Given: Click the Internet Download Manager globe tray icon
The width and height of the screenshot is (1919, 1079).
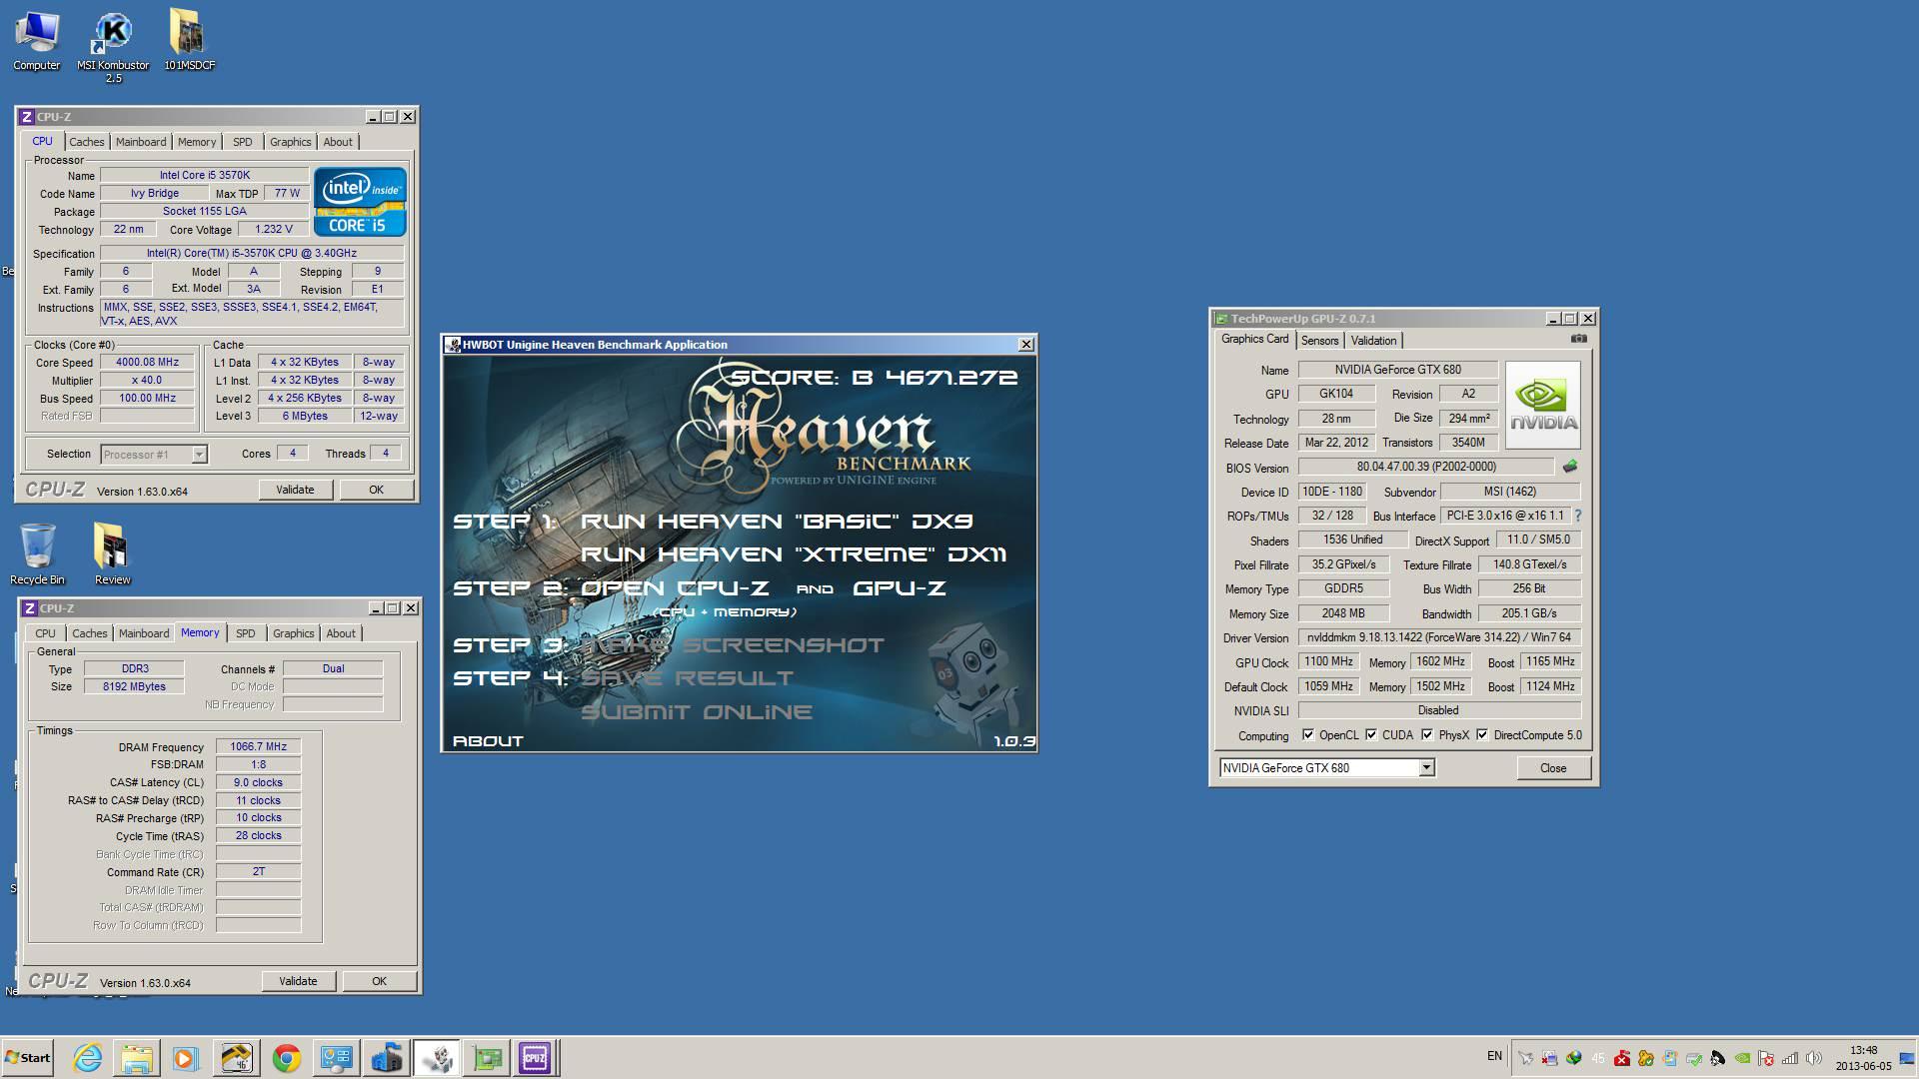Looking at the screenshot, I should coord(1573,1058).
